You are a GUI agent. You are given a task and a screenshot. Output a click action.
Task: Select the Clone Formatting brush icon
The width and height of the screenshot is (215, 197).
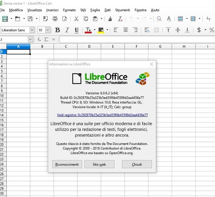[110, 19]
